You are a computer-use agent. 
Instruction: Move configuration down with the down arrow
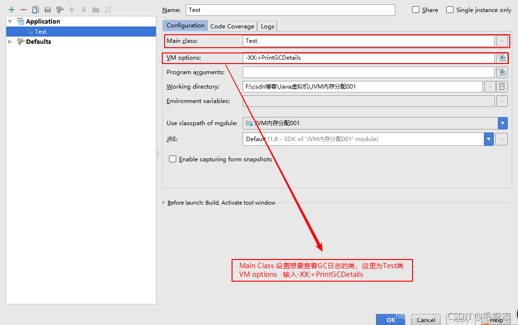(84, 10)
